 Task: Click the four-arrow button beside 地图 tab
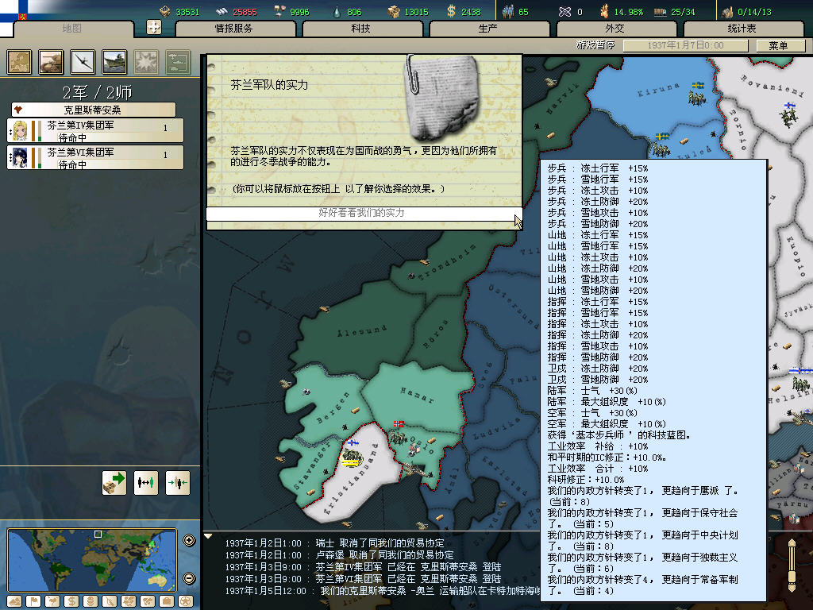(x=154, y=27)
